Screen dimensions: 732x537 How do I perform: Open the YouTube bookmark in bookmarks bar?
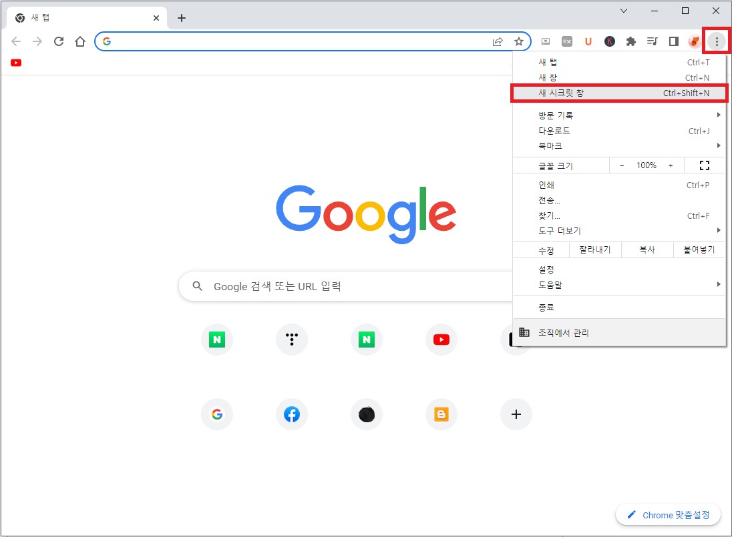tap(16, 63)
